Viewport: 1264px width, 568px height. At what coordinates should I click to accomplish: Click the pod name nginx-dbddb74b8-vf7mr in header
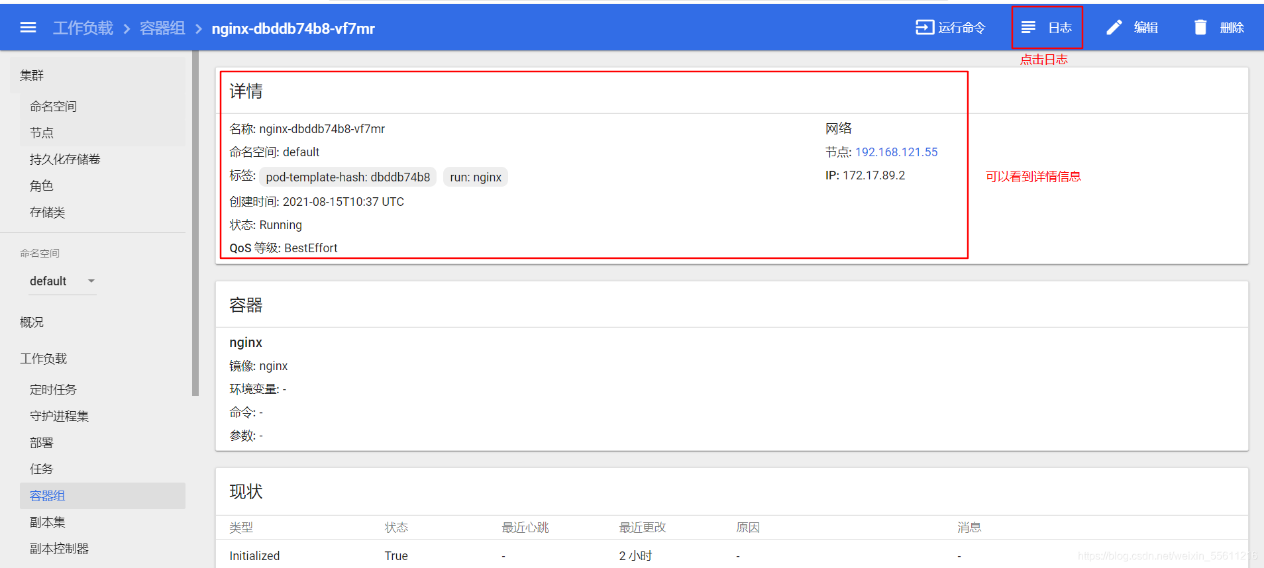click(x=293, y=28)
